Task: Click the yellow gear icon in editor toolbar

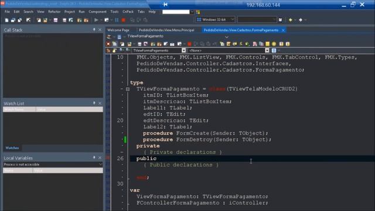Action: (x=274, y=44)
